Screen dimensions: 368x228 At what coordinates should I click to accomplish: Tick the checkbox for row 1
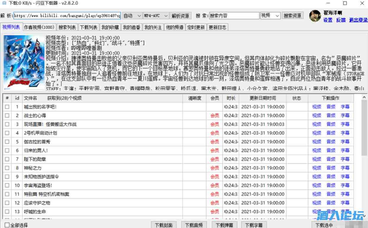[7, 107]
